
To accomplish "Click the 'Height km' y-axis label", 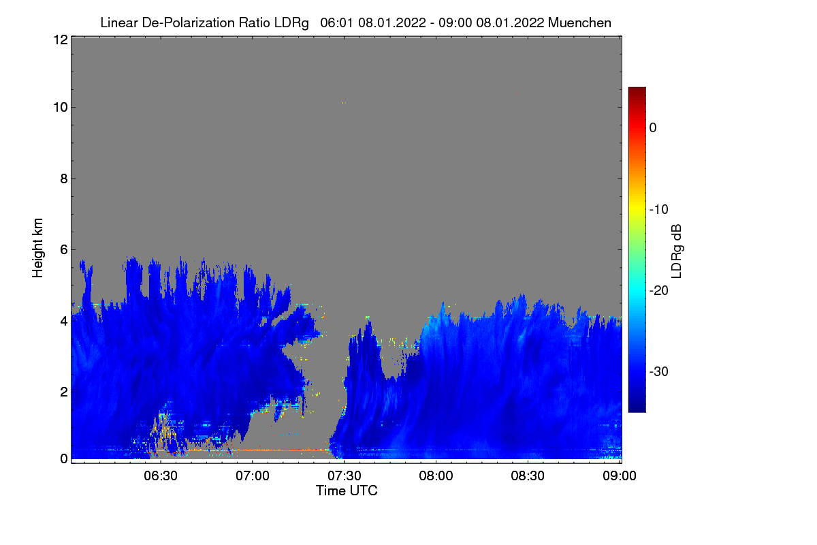I will (37, 249).
